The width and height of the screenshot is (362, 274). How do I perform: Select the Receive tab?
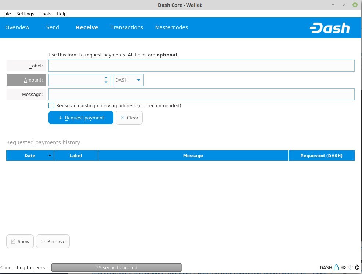pyautogui.click(x=87, y=27)
